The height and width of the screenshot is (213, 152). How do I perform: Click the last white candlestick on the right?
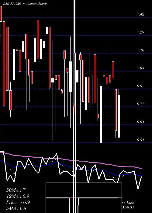click(119, 116)
